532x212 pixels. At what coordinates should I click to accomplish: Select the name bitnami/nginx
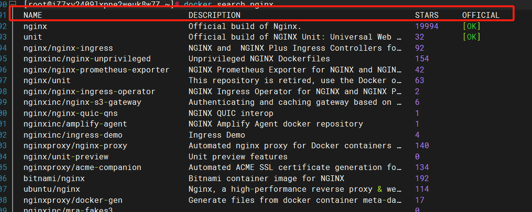54,178
